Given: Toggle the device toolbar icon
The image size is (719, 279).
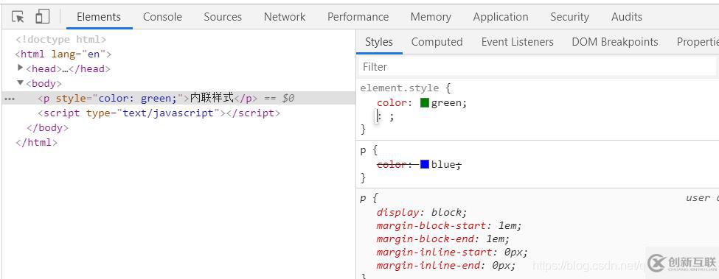Looking at the screenshot, I should pos(42,16).
